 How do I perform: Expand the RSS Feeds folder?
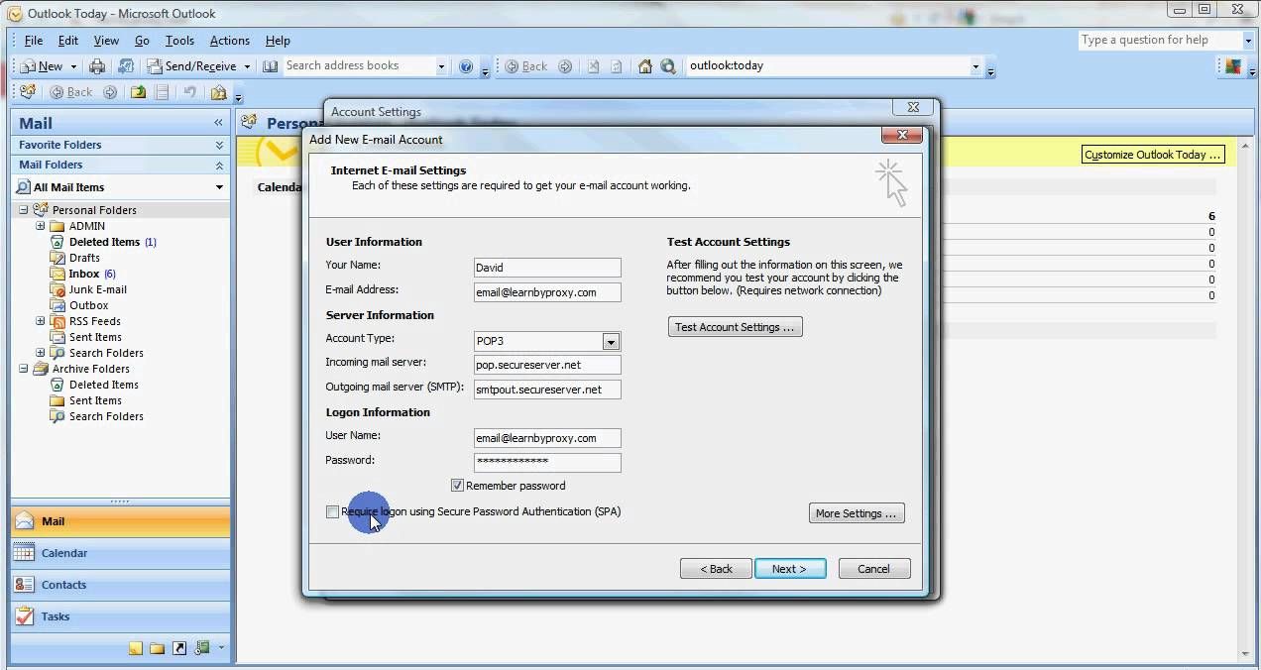[41, 321]
